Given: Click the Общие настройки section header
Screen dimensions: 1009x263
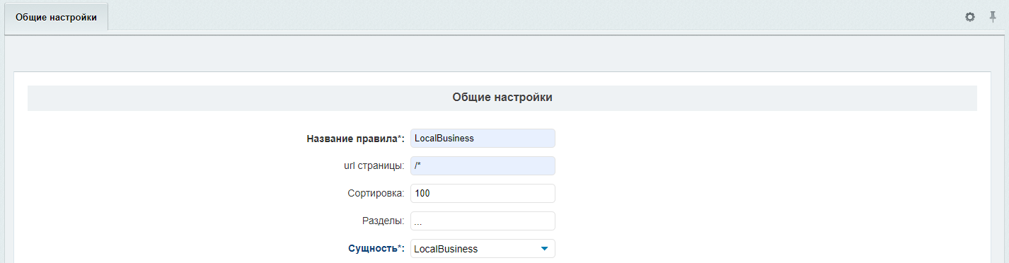Looking at the screenshot, I should [x=502, y=98].
